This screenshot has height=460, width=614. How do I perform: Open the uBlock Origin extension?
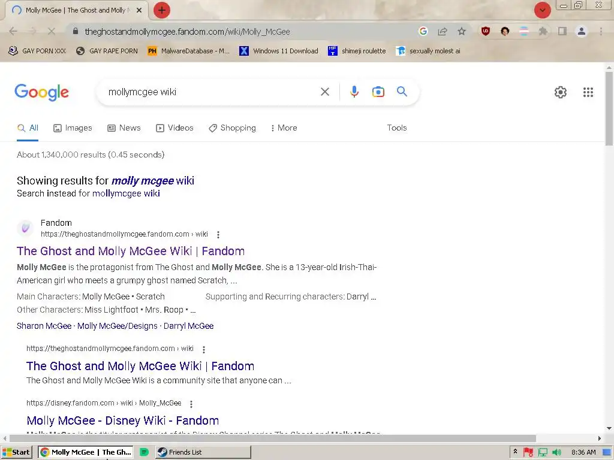click(x=486, y=31)
